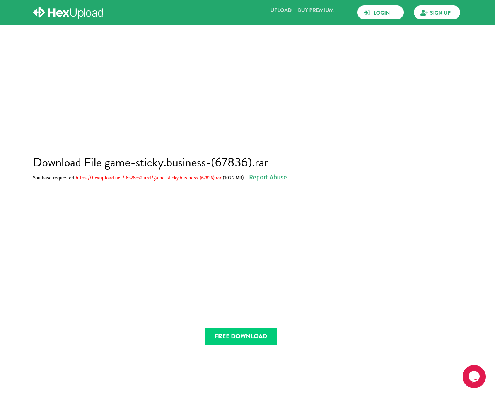The height and width of the screenshot is (396, 495).
Task: Go to Buy Premium
Action: [x=316, y=10]
